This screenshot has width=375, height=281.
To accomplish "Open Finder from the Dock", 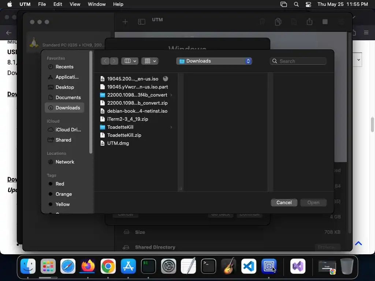I will [x=28, y=266].
